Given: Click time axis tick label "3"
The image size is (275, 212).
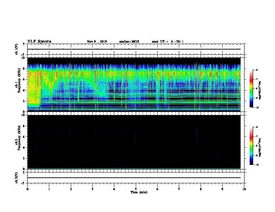Looking at the screenshot, I should tap(92, 189).
